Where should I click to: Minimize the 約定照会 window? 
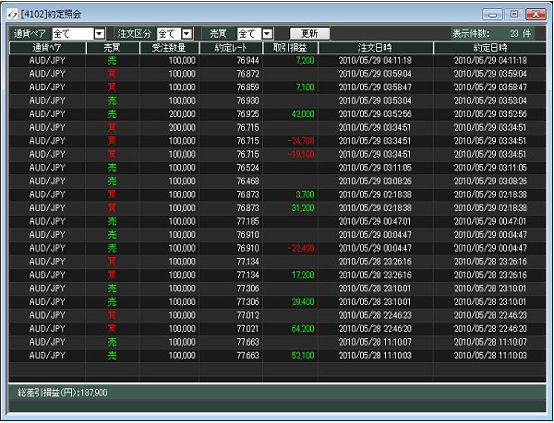[495, 14]
